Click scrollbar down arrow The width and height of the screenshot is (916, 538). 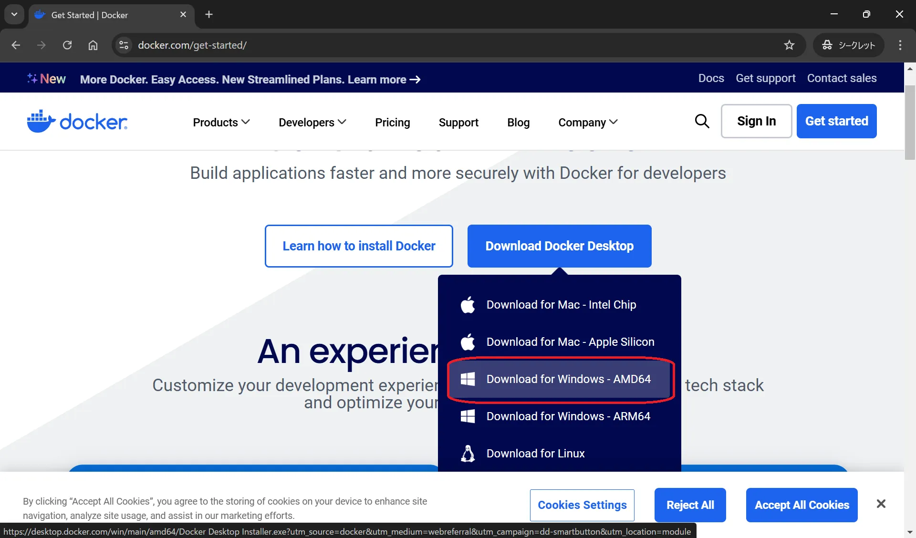(x=910, y=531)
